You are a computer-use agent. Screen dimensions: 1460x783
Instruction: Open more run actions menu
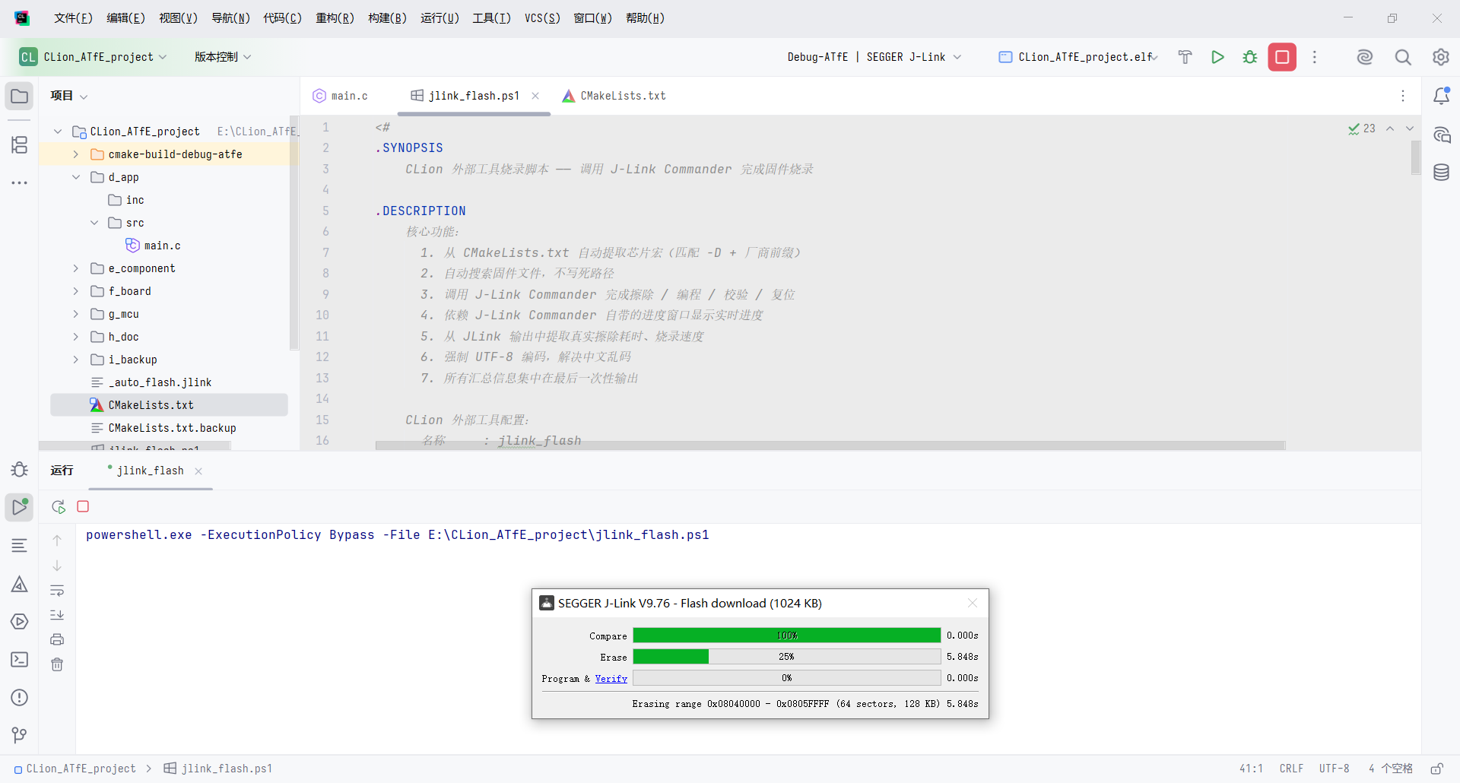(x=1315, y=57)
